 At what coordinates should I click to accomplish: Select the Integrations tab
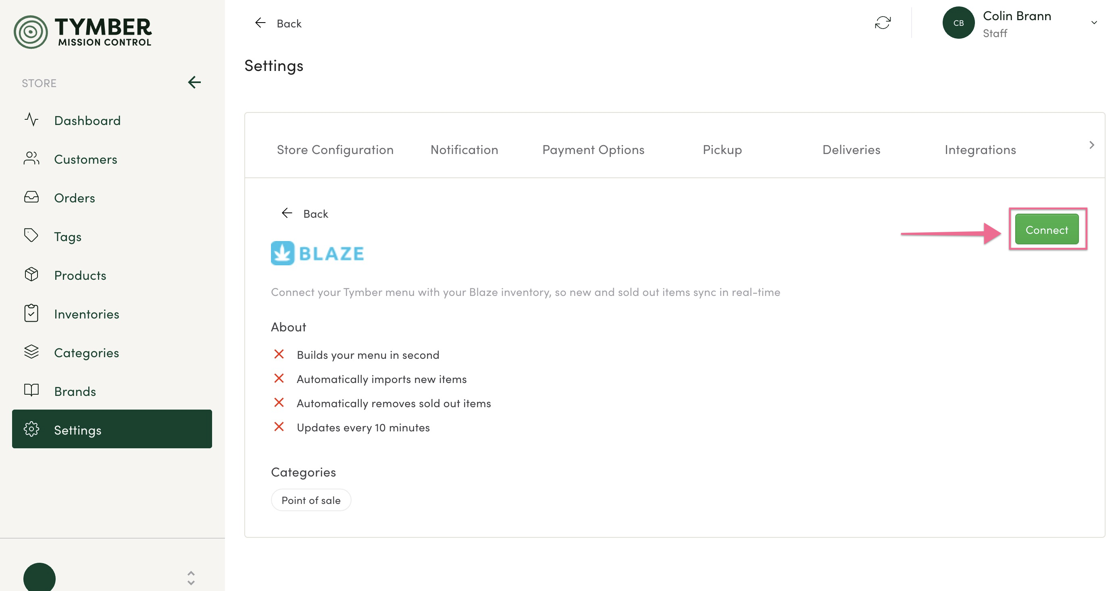coord(980,150)
